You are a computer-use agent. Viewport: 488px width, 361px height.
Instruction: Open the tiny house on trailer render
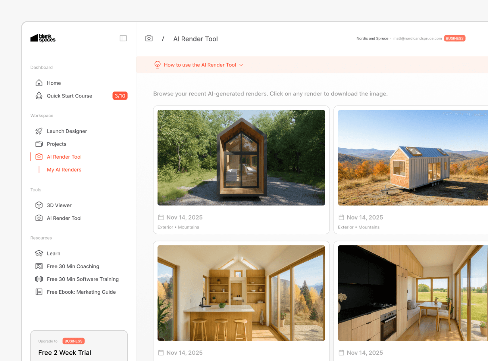point(413,158)
